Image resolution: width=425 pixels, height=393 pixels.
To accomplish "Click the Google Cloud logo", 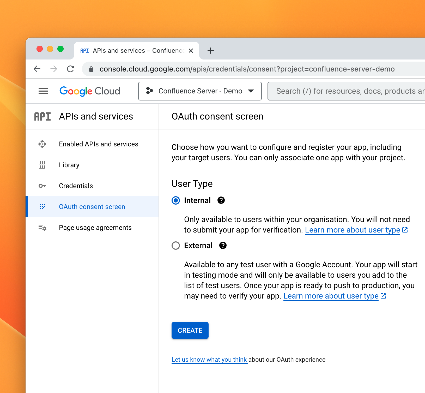I will [x=90, y=91].
